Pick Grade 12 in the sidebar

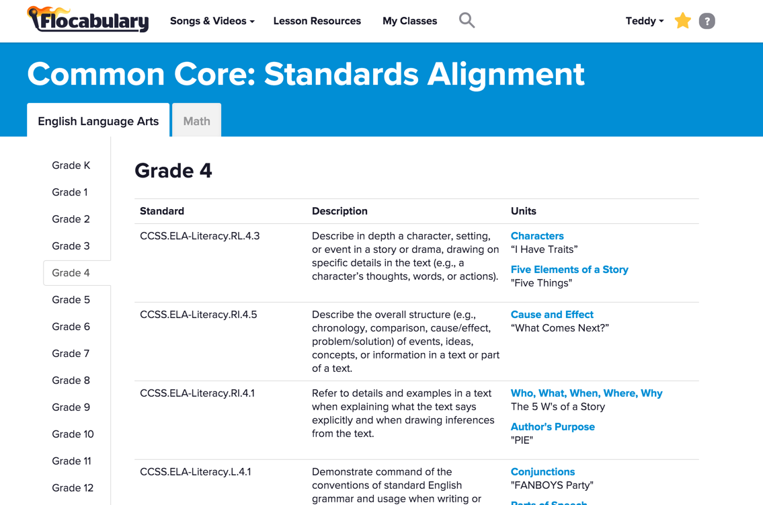(73, 488)
